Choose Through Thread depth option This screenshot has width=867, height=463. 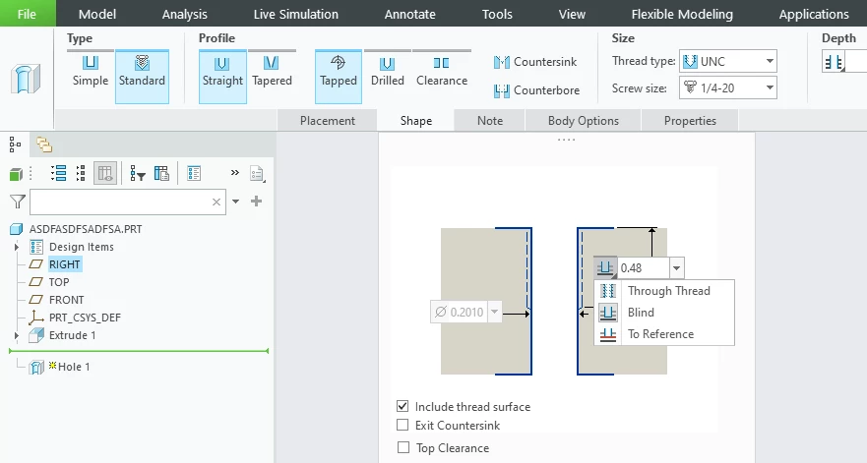[x=664, y=291]
